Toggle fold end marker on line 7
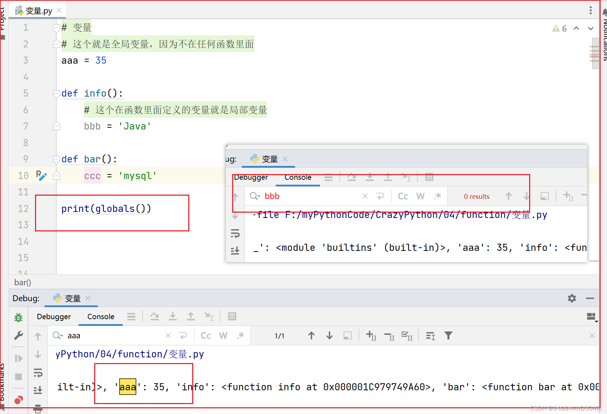This screenshot has height=414, width=607. (56, 126)
